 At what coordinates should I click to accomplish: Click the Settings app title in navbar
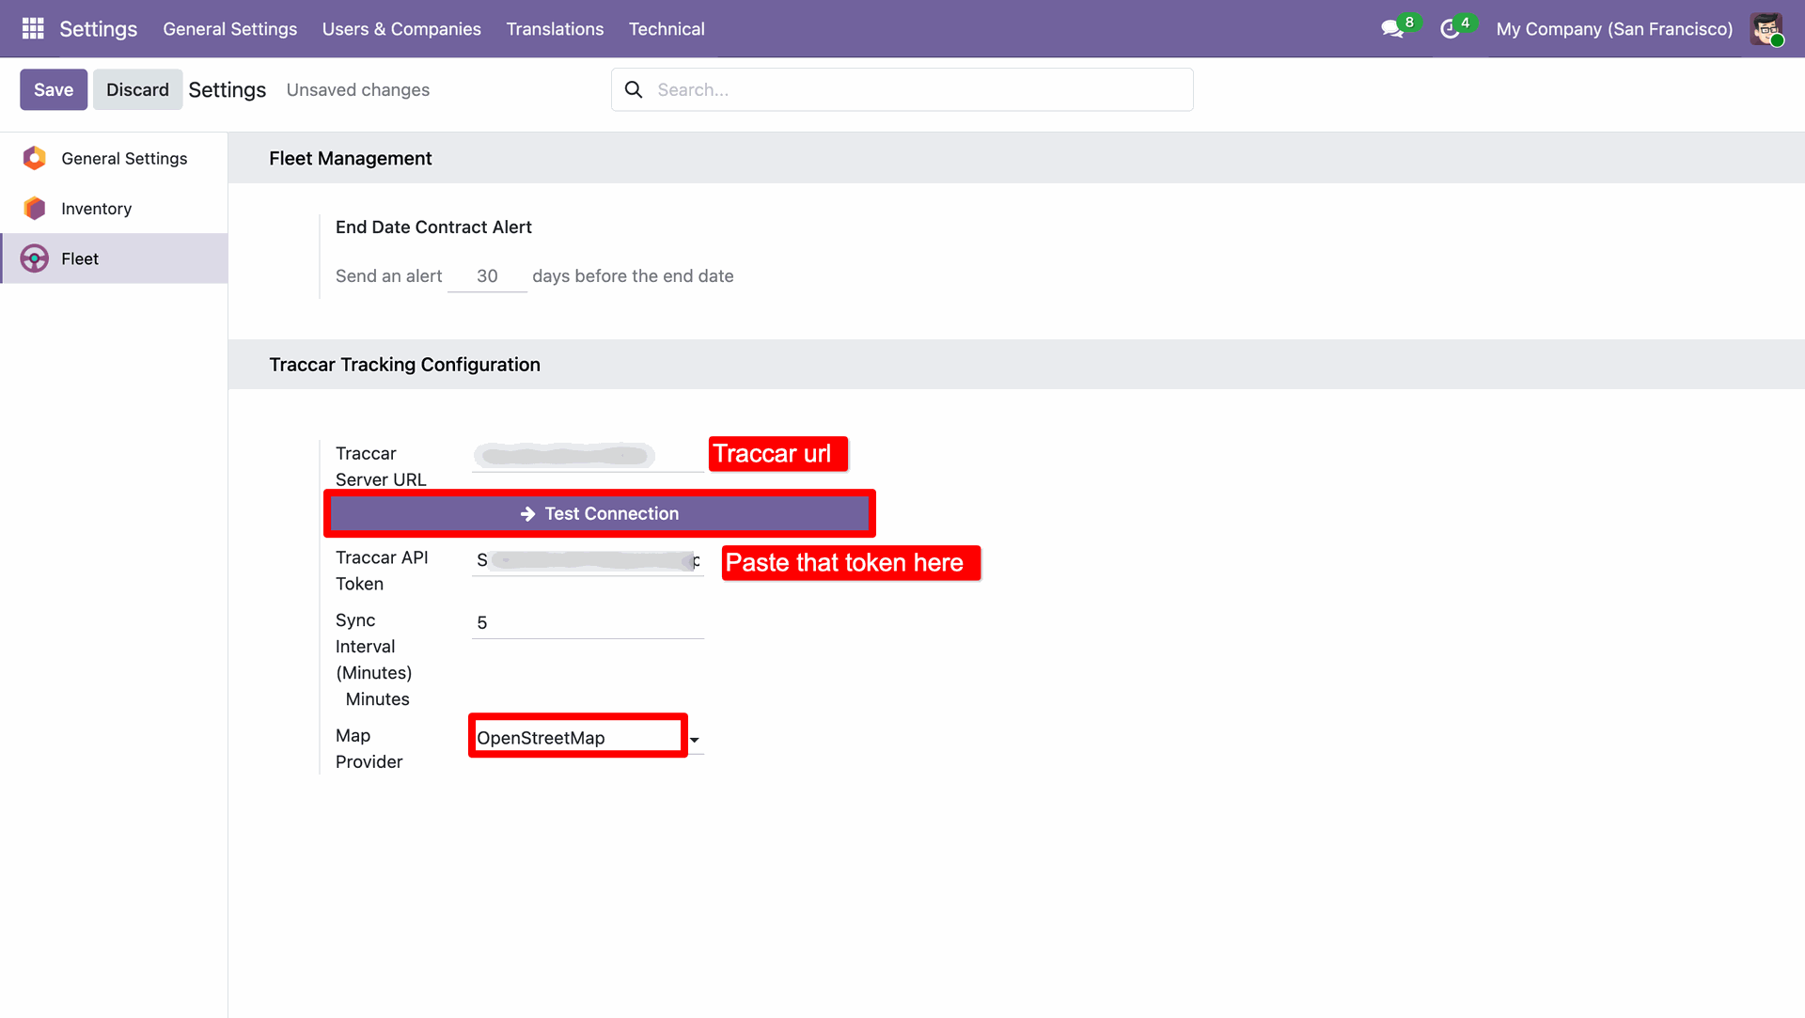tap(99, 29)
